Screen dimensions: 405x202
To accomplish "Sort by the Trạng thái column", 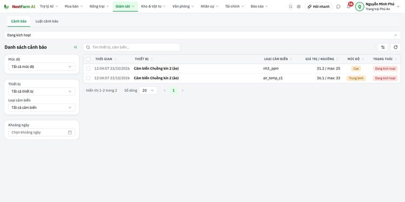I will click(x=396, y=59).
